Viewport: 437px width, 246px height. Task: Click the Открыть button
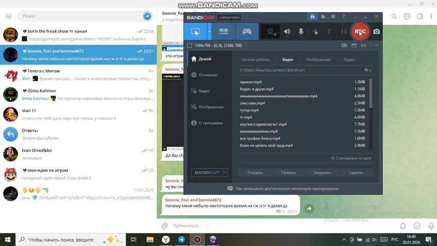coord(255,172)
